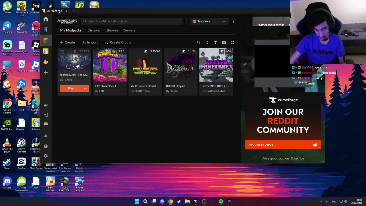This screenshot has width=366, height=206.
Task: Switch to the My Modpacks tab
Action: click(x=71, y=30)
